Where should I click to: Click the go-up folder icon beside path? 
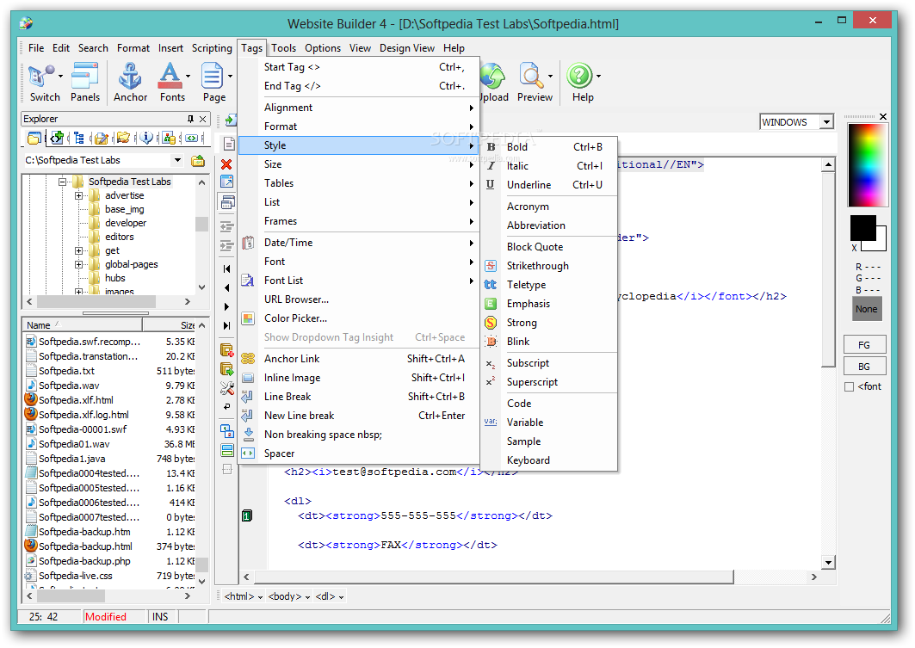(x=198, y=160)
